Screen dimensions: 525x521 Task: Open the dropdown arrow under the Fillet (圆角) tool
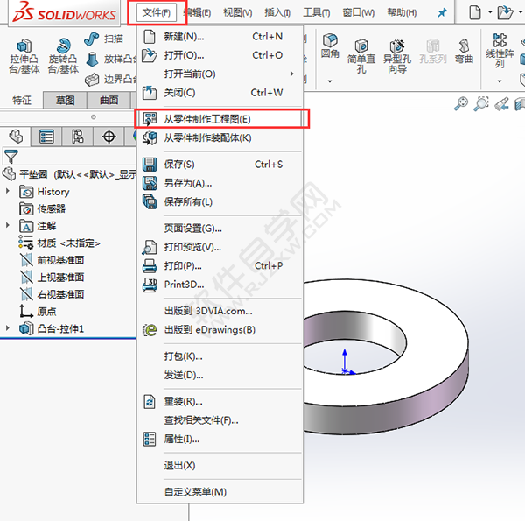point(330,81)
